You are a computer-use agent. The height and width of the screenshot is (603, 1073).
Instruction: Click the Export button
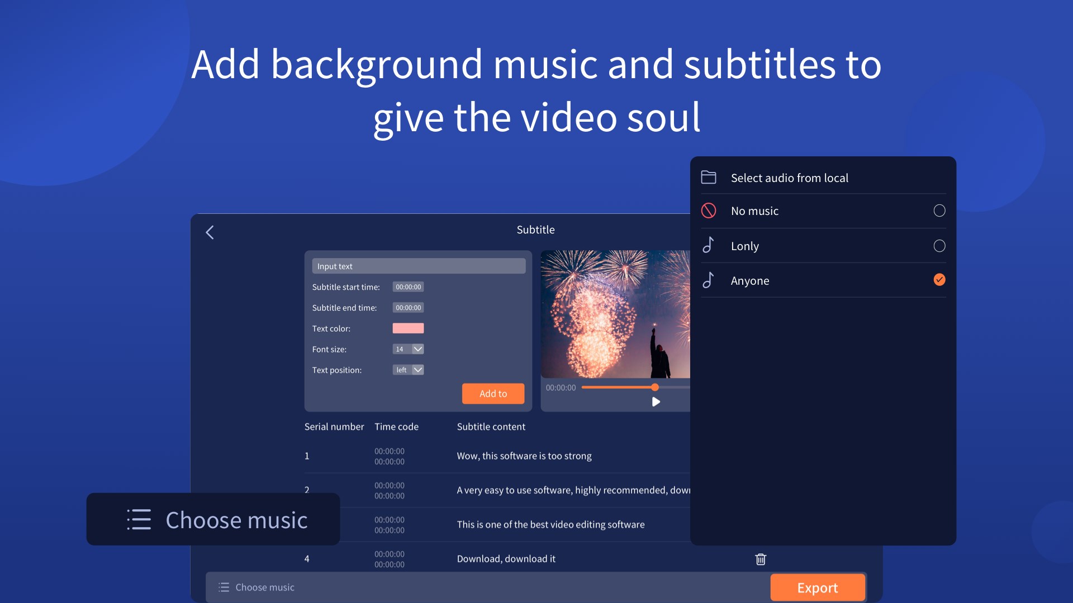tap(817, 587)
